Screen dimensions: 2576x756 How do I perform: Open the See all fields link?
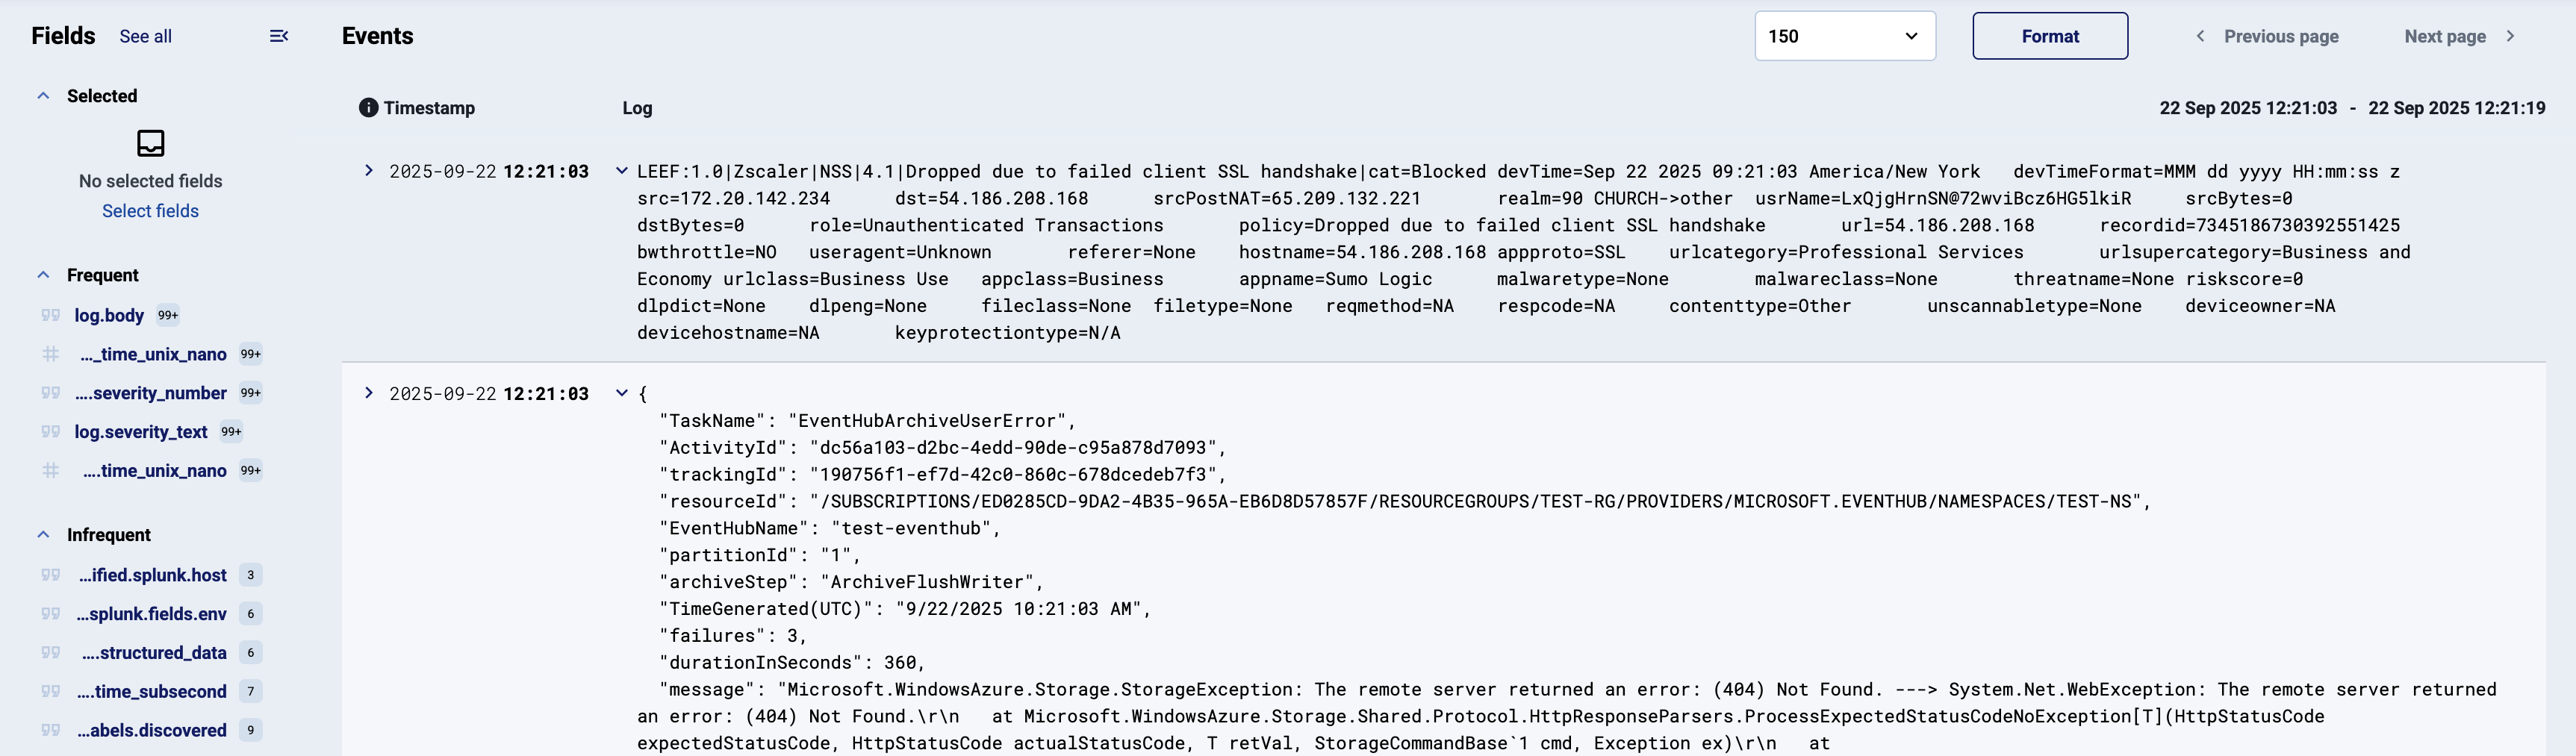point(145,37)
